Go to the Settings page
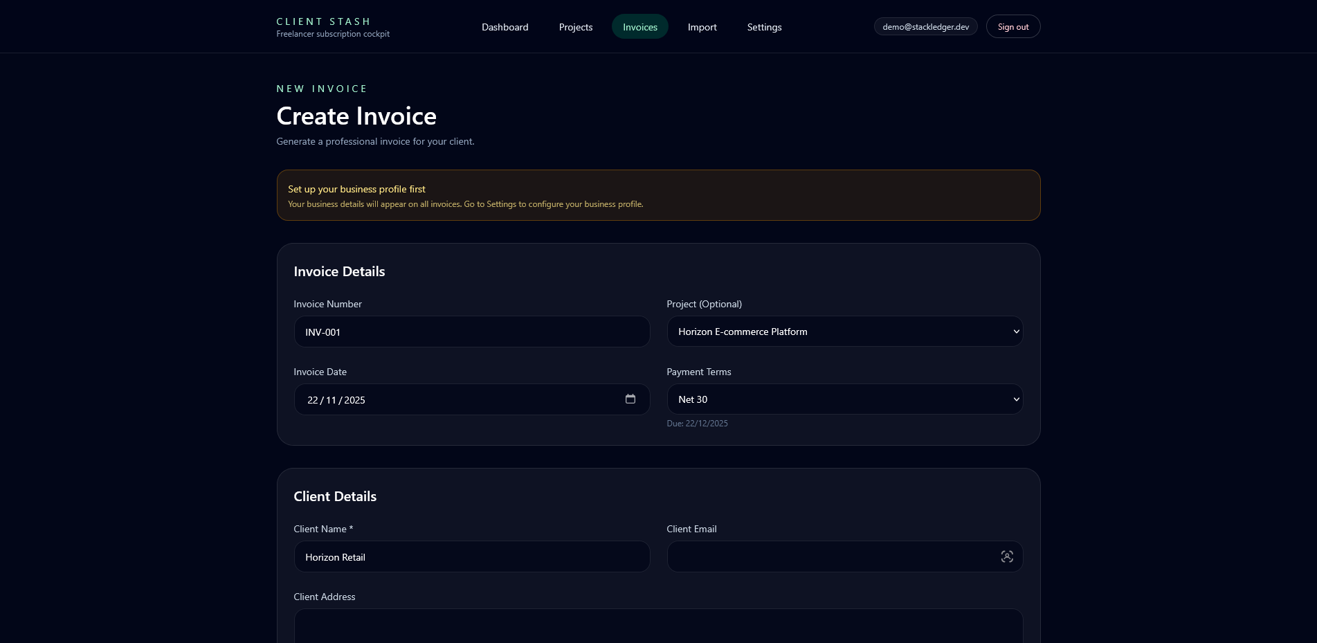The width and height of the screenshot is (1317, 643). pyautogui.click(x=763, y=27)
